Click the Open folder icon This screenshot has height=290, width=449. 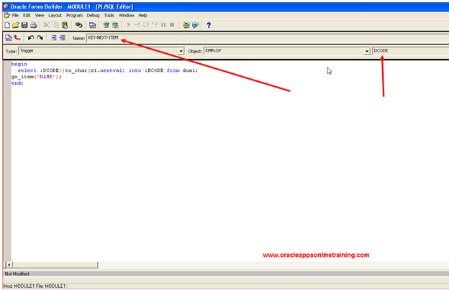coord(15,25)
